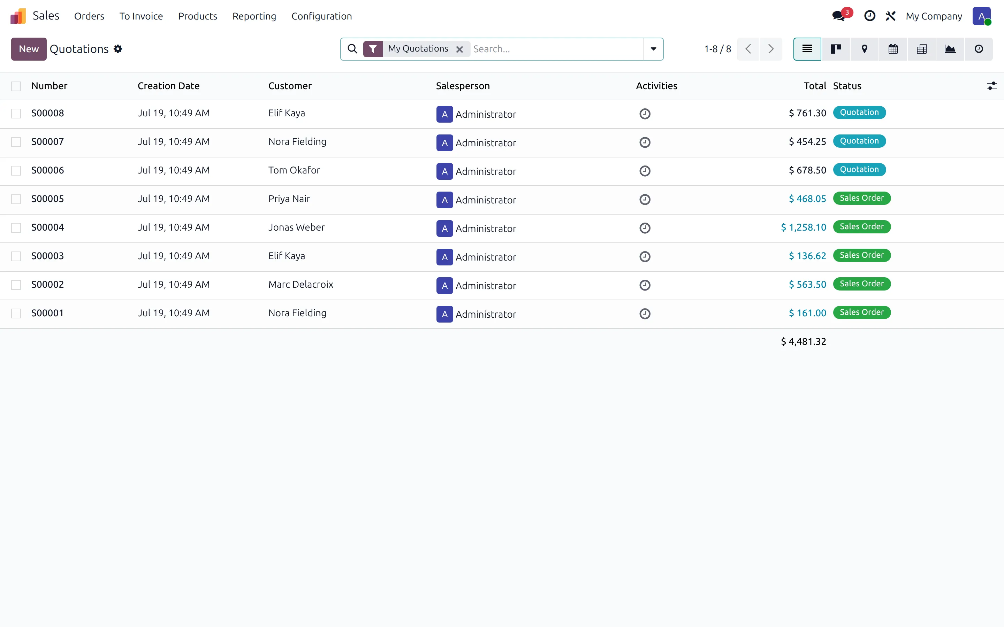1004x627 pixels.
Task: Tick the checkbox for S00002
Action: click(16, 285)
